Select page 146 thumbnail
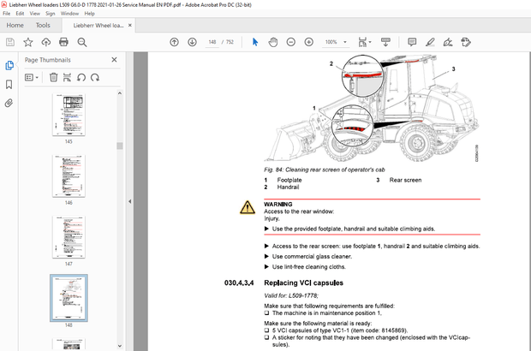The height and width of the screenshot is (351, 531). point(69,176)
